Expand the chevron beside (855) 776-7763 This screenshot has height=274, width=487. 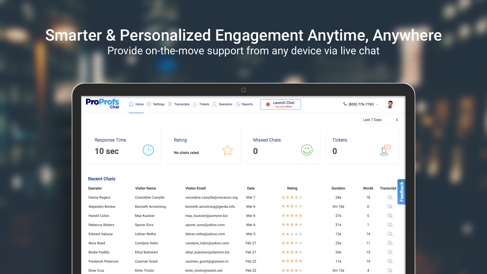point(377,104)
